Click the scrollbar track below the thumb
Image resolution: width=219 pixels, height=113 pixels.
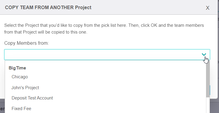click(208, 105)
